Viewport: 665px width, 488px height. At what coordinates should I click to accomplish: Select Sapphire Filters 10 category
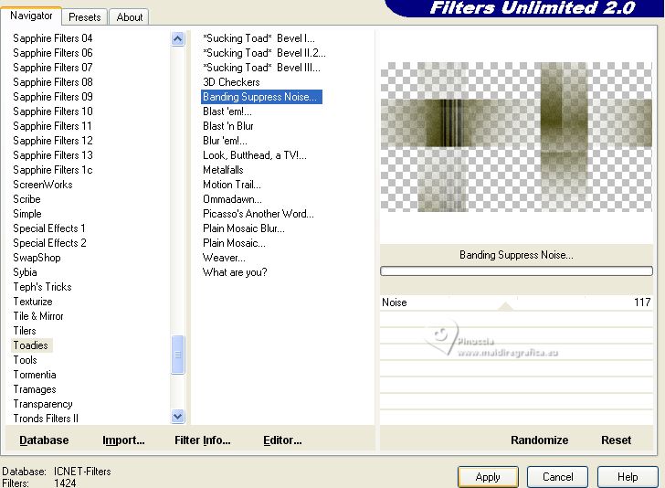point(53,111)
